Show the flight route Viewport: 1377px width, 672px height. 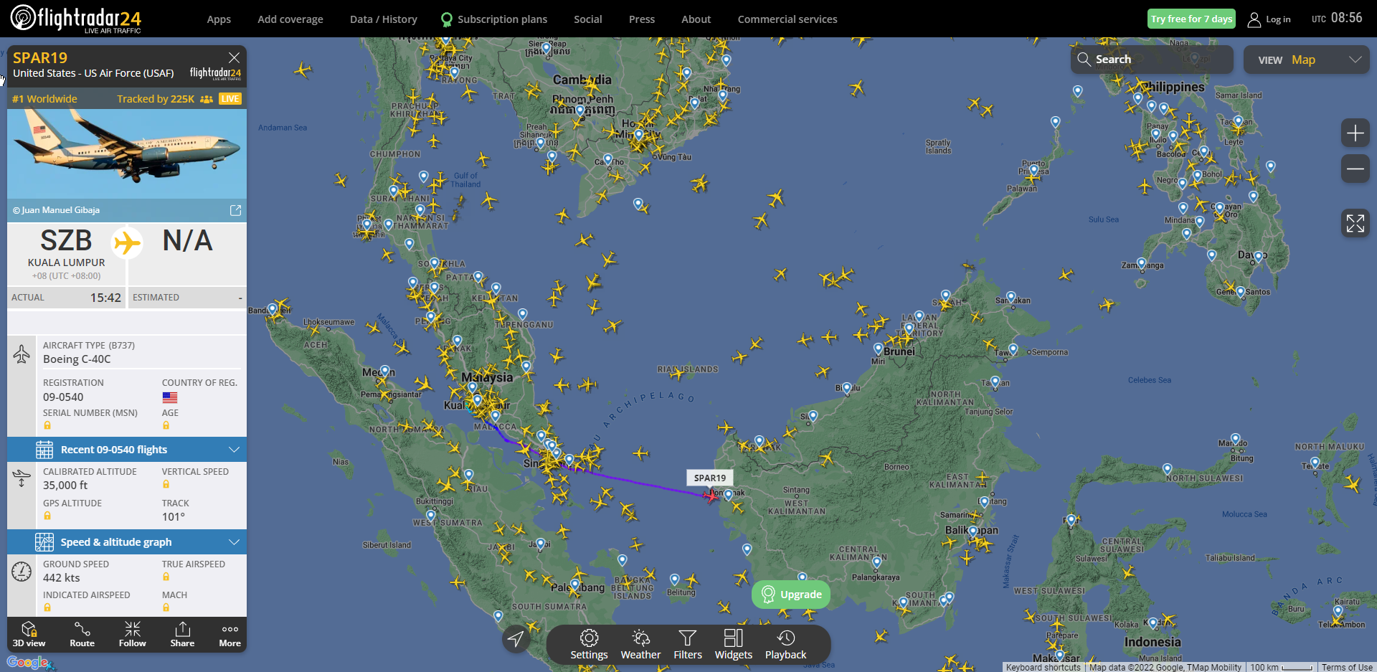tap(82, 634)
